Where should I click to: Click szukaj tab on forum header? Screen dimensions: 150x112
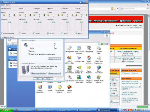pos(98,21)
